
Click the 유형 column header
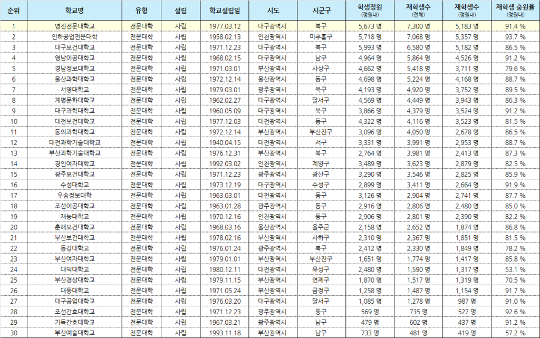click(x=141, y=11)
